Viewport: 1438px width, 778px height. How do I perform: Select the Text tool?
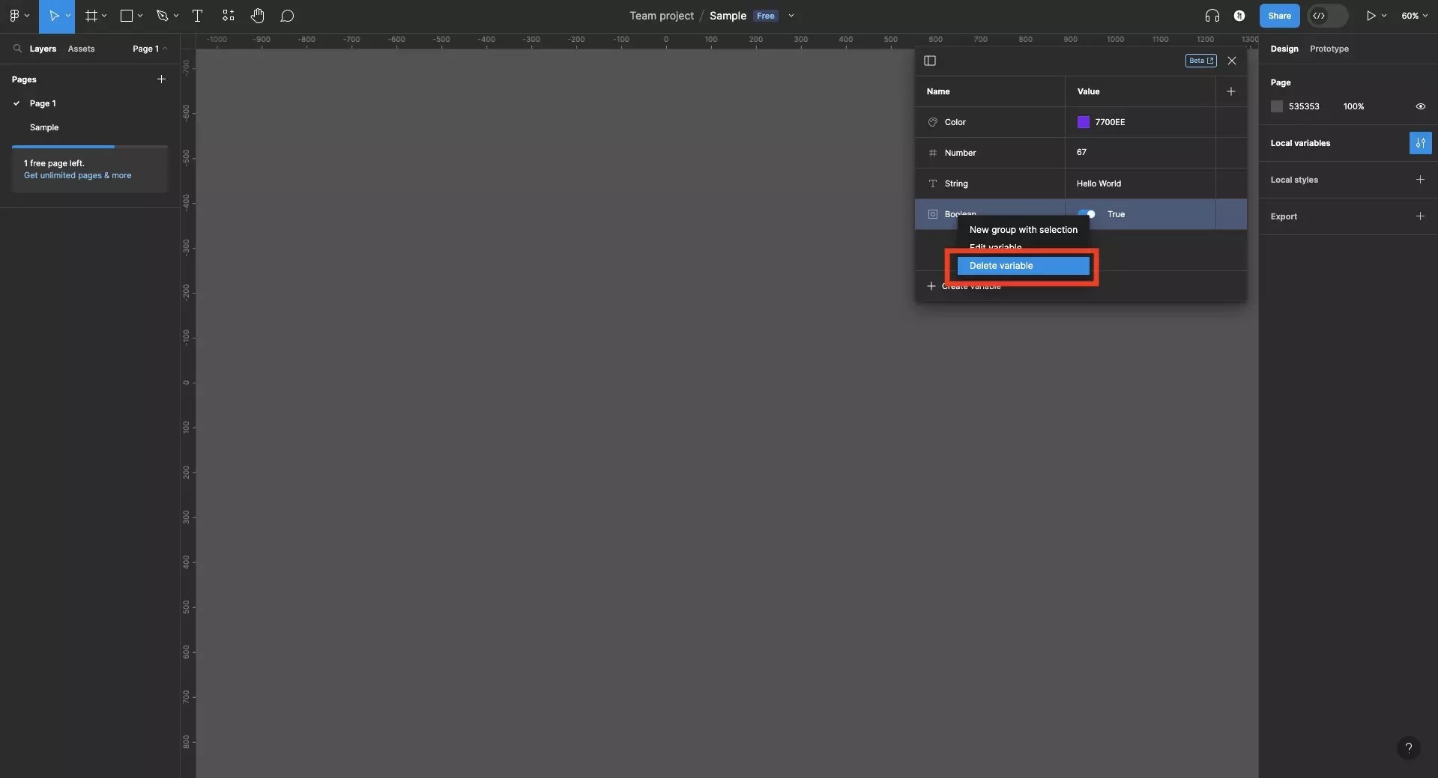tap(197, 15)
